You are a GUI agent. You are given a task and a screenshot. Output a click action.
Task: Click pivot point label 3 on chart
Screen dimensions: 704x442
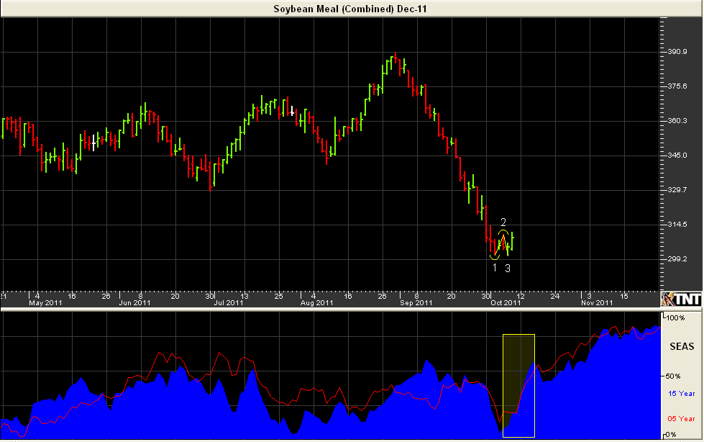pos(508,269)
